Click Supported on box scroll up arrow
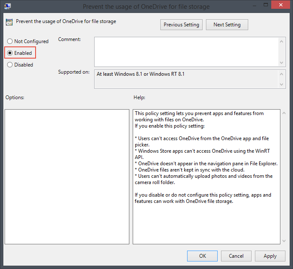The width and height of the screenshot is (293, 269). (281, 74)
